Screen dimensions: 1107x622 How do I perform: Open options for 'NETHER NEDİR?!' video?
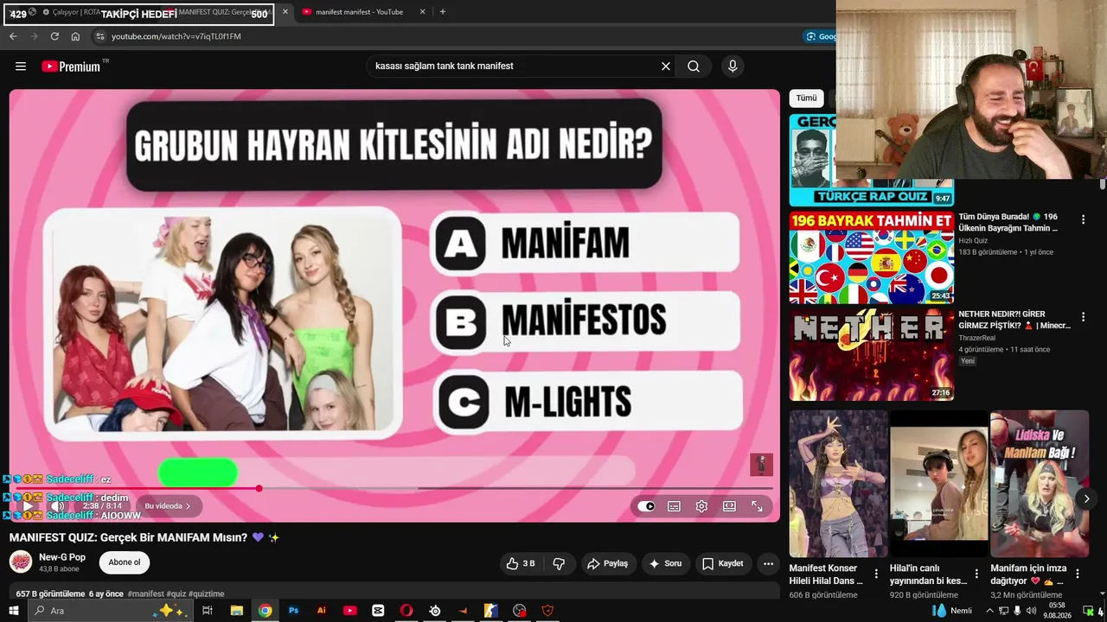pos(1083,318)
